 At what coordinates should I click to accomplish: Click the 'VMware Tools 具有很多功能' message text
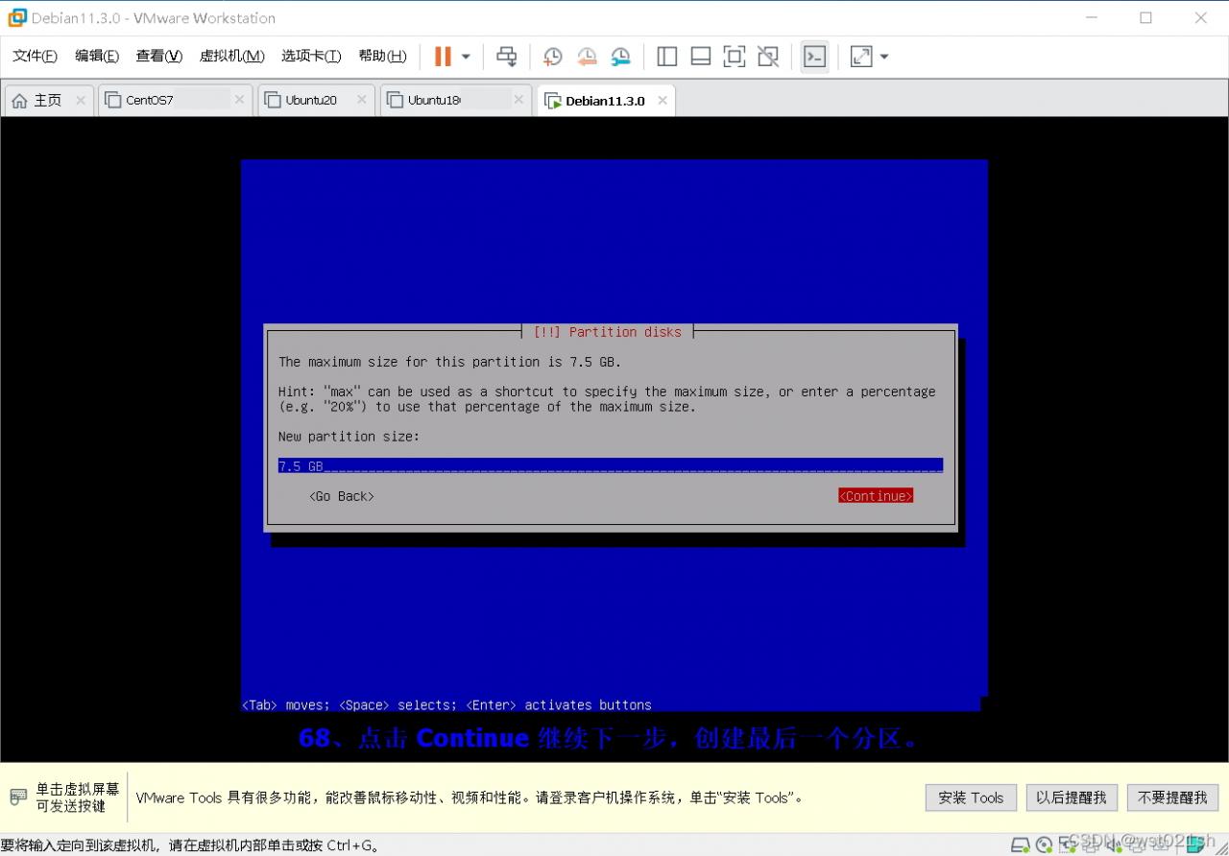470,797
